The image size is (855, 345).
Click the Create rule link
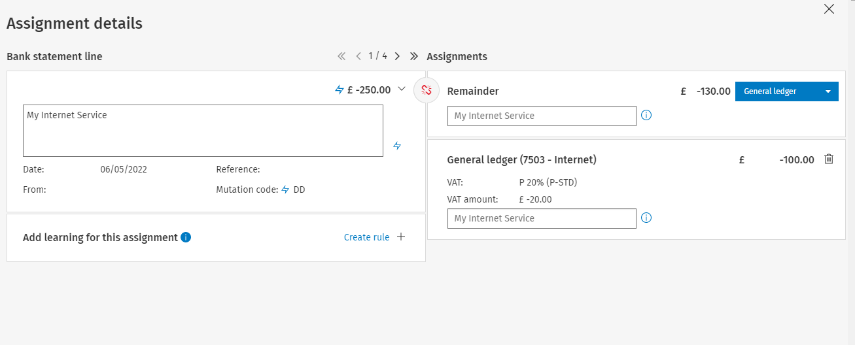click(366, 237)
